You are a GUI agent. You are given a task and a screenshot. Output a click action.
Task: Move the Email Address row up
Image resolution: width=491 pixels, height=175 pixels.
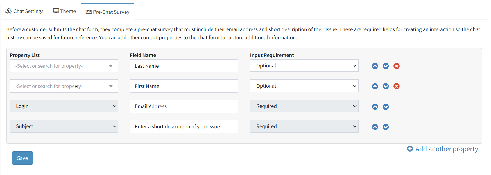coord(375,107)
